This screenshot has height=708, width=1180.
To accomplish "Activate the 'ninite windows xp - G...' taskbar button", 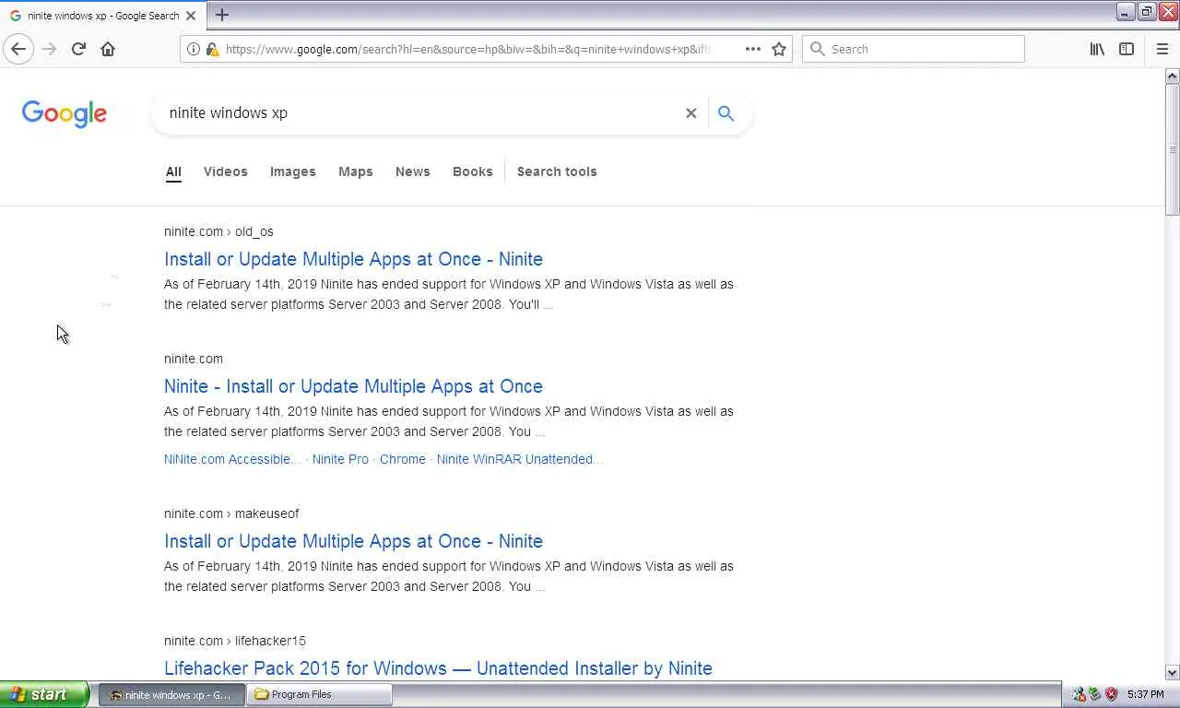I will click(x=171, y=694).
